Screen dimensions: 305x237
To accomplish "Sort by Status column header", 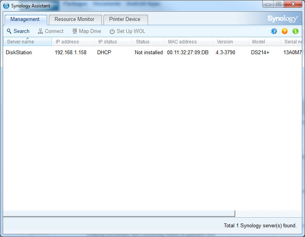I will point(148,41).
